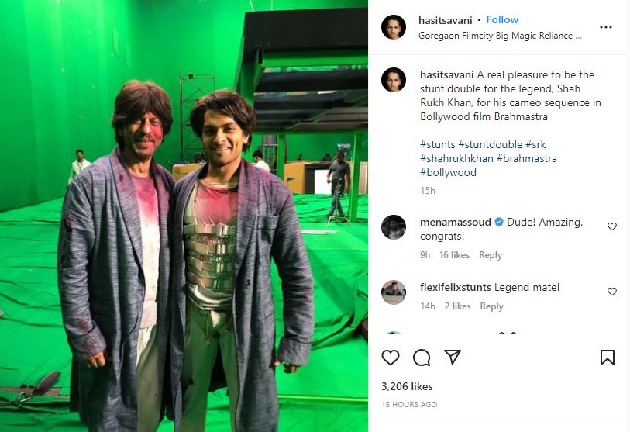Open the #stuntdouble hashtag

[x=491, y=144]
